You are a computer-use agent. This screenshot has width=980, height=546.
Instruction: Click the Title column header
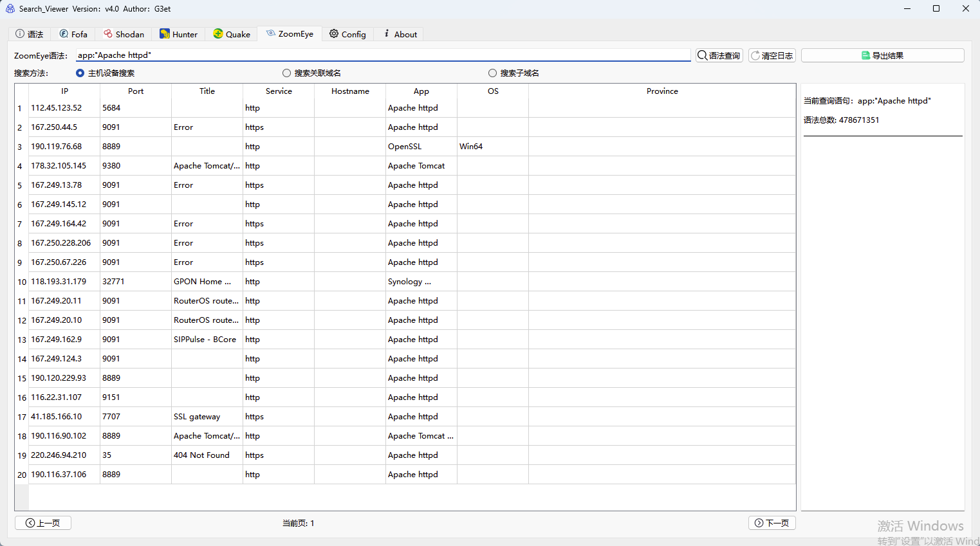tap(207, 91)
